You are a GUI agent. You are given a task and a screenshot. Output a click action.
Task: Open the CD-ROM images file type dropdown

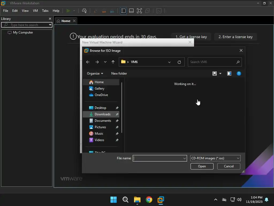click(x=215, y=158)
